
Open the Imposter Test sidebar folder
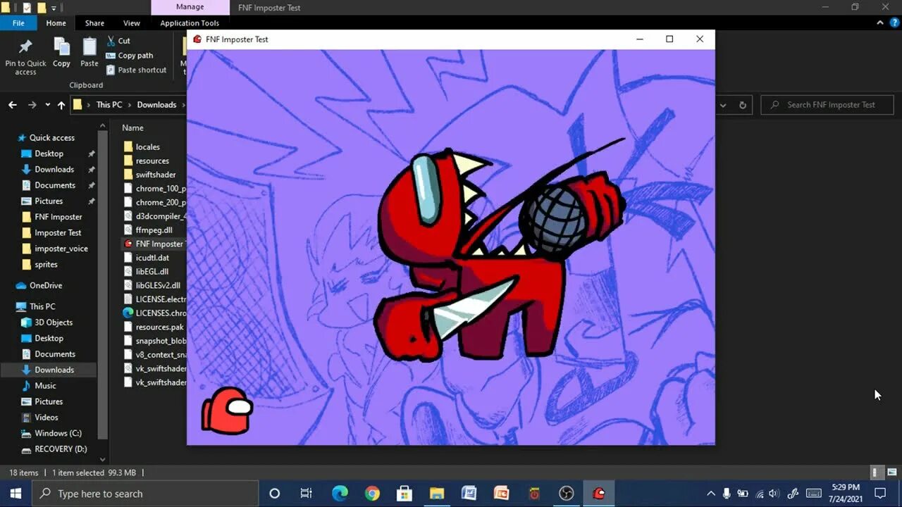(x=58, y=233)
